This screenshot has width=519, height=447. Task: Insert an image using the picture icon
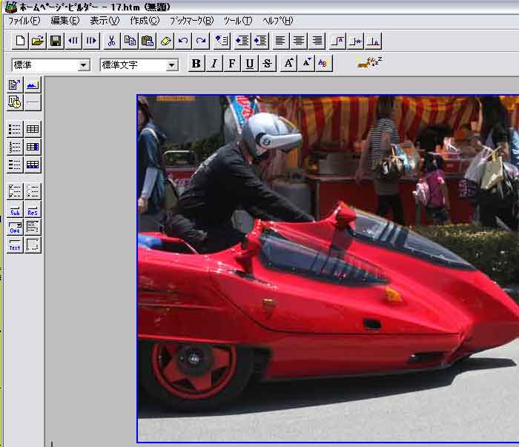(33, 85)
